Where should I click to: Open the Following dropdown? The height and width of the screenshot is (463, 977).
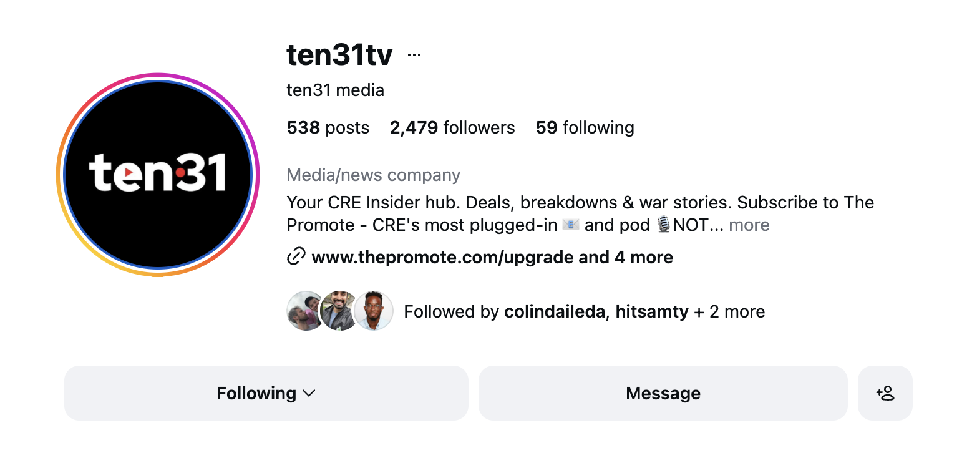coord(265,393)
